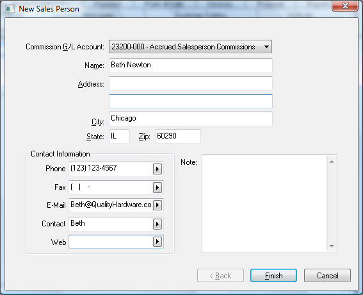Screen dimensions: 363x295
Task: Close the New Sales Person dialog
Action: [x=345, y=6]
